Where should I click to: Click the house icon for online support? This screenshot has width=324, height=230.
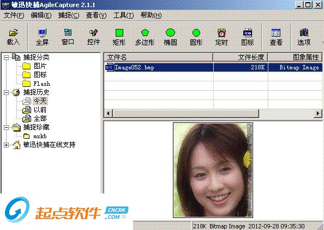point(16,145)
